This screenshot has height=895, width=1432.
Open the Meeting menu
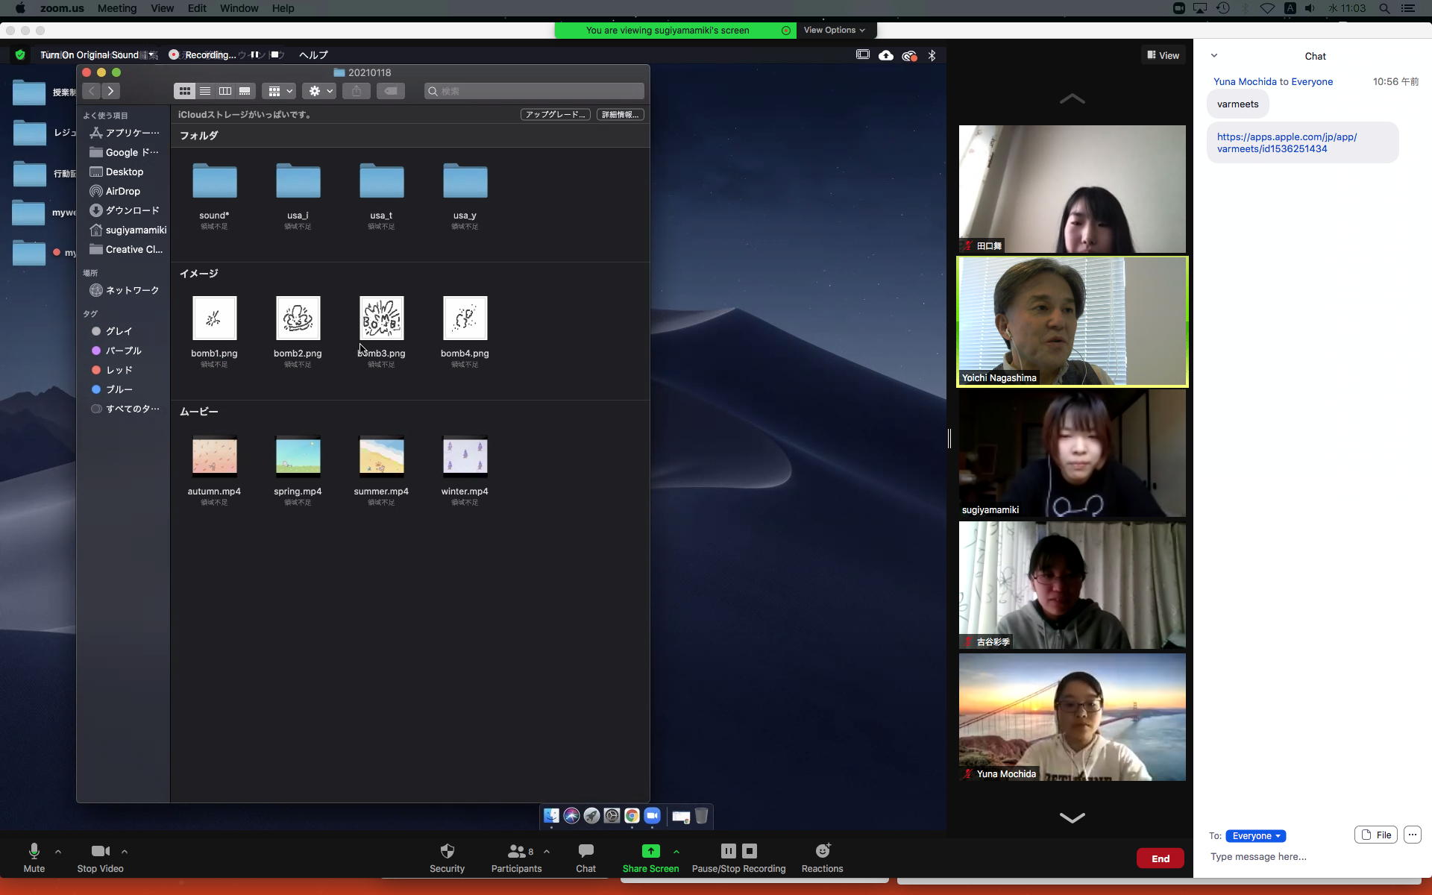[117, 8]
